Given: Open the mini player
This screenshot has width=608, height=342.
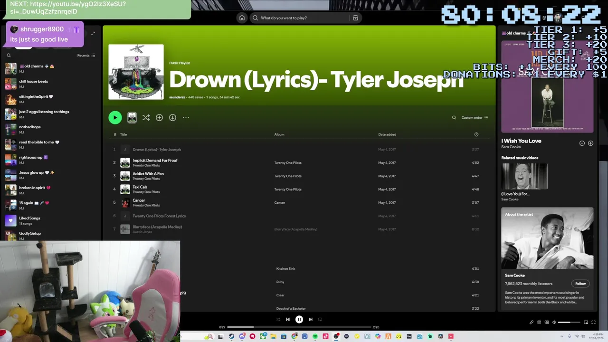Looking at the screenshot, I should tap(586, 323).
